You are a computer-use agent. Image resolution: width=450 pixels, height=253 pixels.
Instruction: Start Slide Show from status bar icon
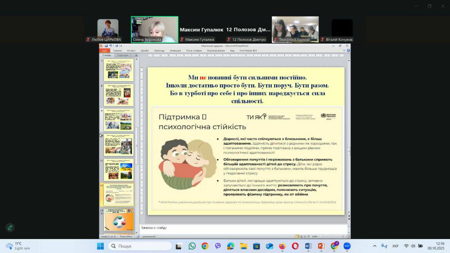coord(308,236)
